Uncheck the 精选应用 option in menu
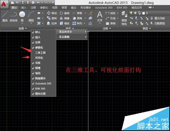 pyautogui.click(x=44, y=94)
